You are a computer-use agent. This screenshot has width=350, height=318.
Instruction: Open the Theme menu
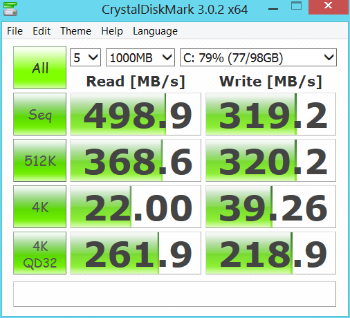(x=75, y=31)
